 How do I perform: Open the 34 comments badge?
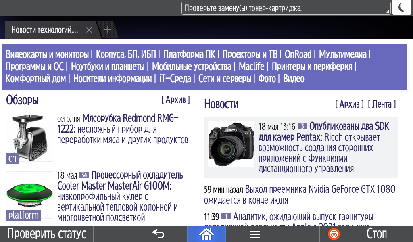84,175
